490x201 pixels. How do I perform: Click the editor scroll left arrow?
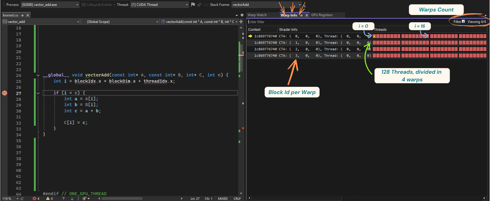tap(99, 199)
